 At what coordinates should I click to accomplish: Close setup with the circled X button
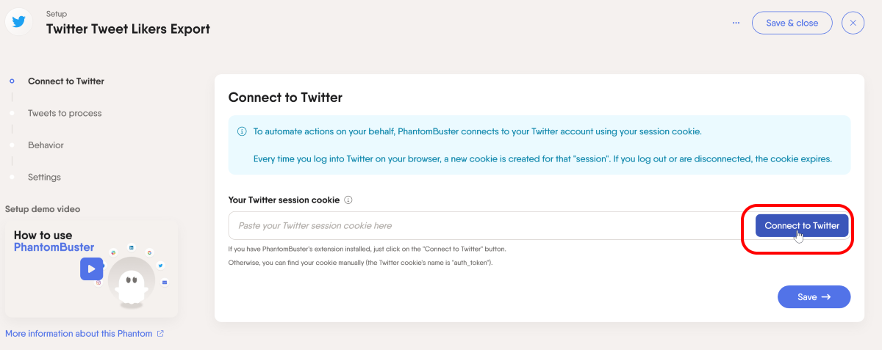point(853,23)
